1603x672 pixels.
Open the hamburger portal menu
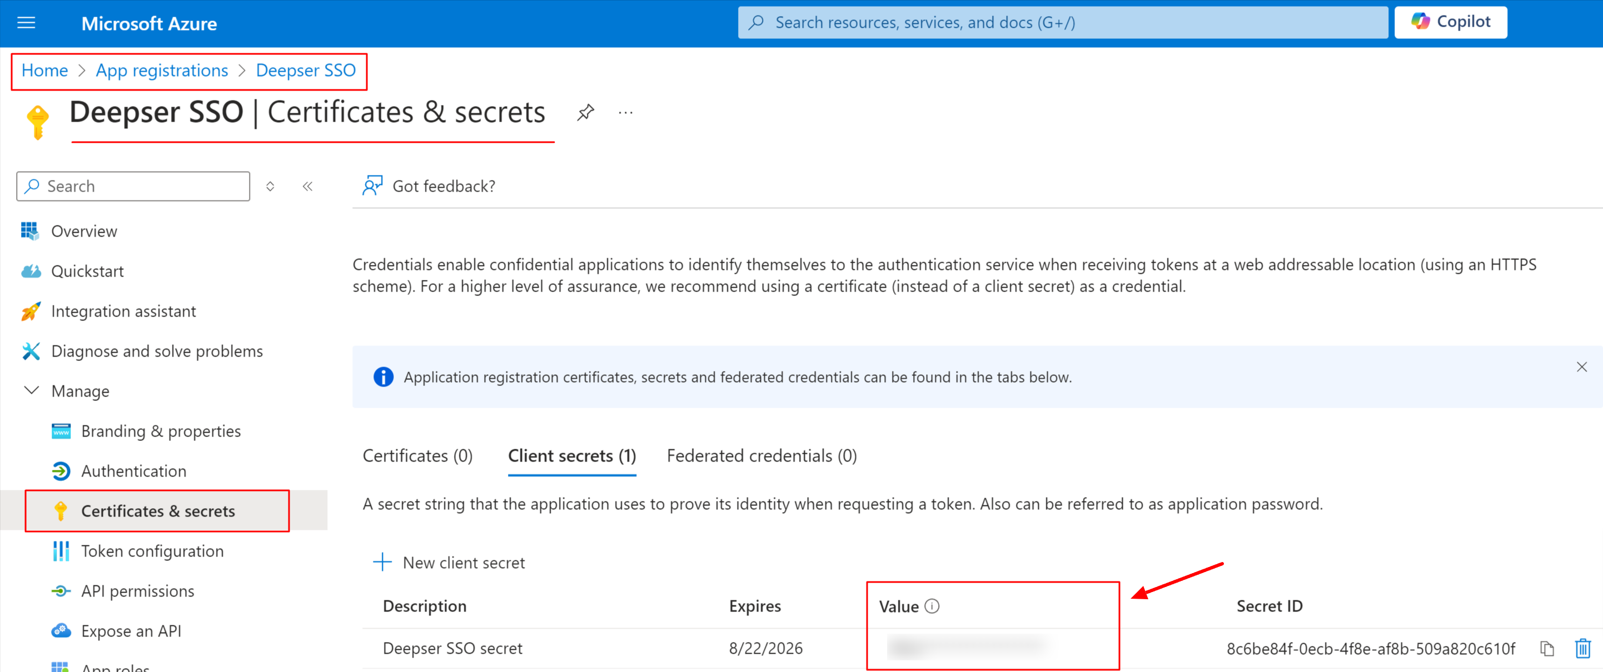click(26, 23)
